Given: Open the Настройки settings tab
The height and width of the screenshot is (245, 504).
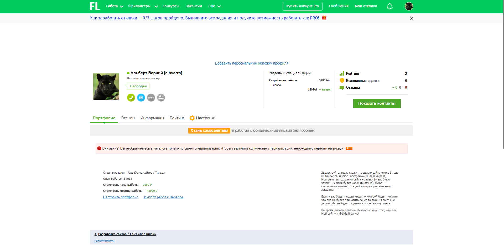Looking at the screenshot, I should [x=202, y=118].
